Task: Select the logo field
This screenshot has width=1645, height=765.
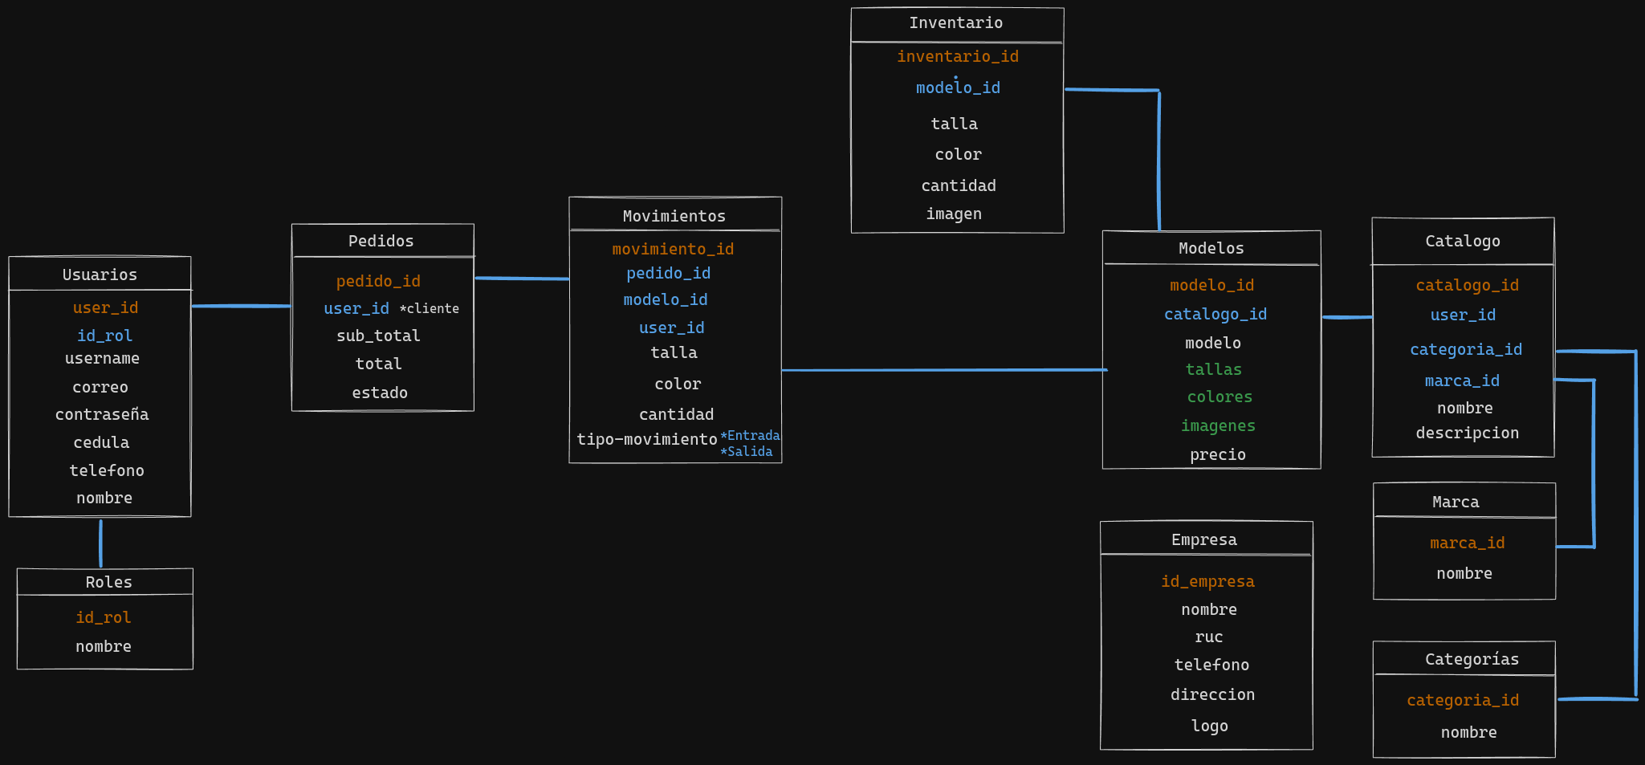Action: click(1210, 726)
